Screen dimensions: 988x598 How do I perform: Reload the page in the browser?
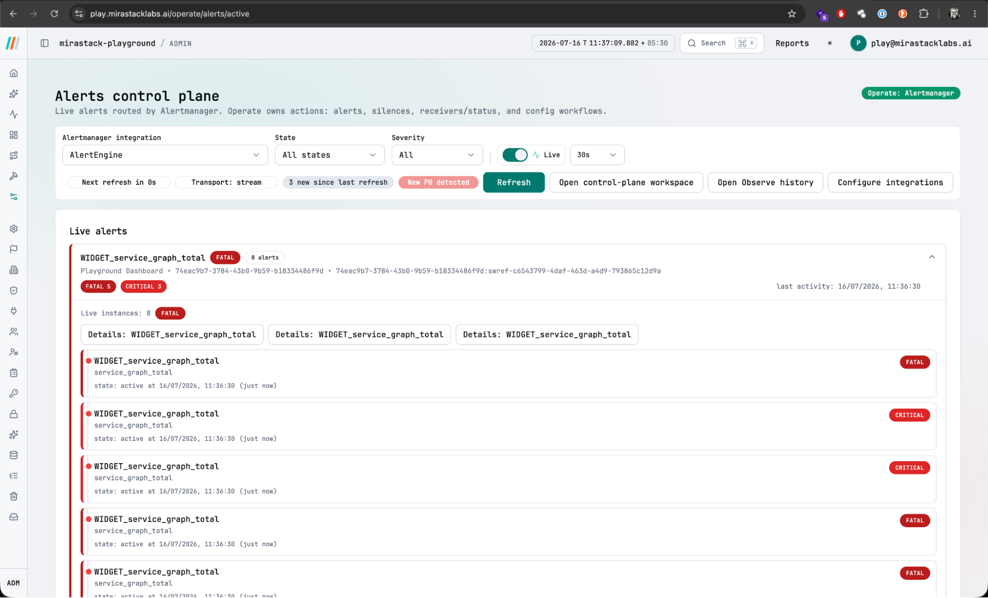click(54, 14)
